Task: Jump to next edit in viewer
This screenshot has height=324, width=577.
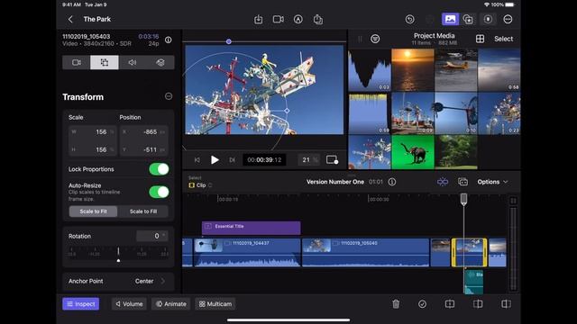Action: pos(233,160)
